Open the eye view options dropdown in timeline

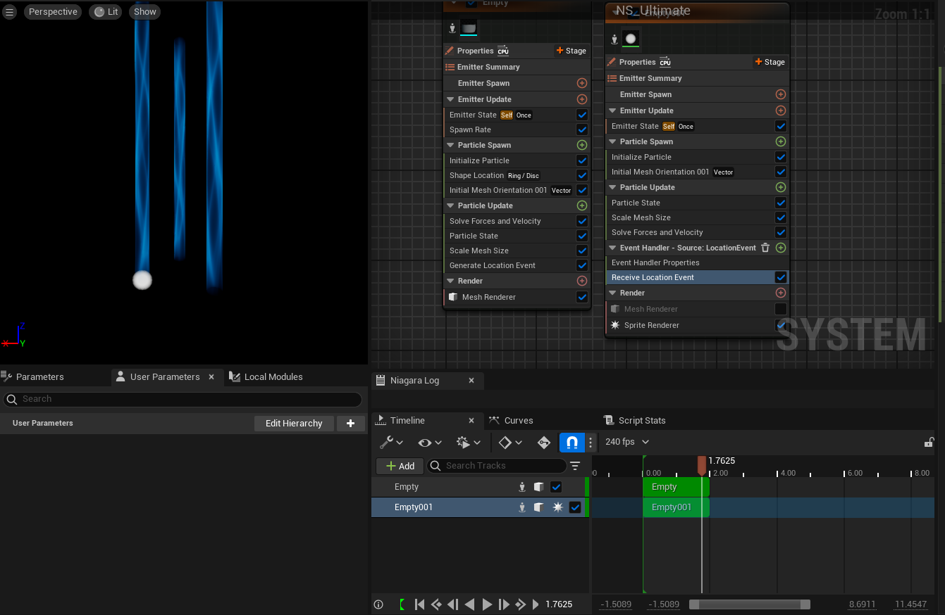point(429,442)
